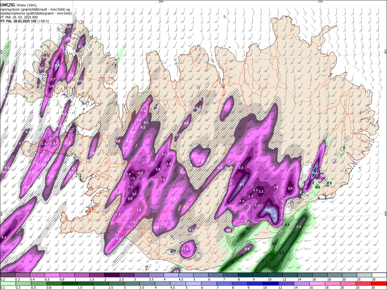Click the 2.6 precipitation value on the map

click(x=290, y=188)
